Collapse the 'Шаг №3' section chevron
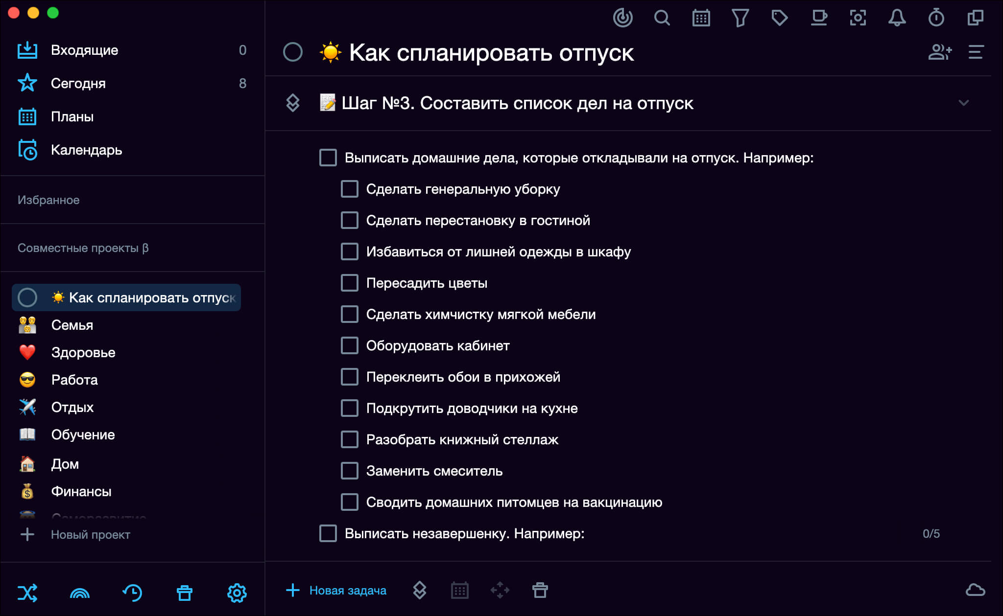Screen dimensions: 1003x616 (x=963, y=103)
